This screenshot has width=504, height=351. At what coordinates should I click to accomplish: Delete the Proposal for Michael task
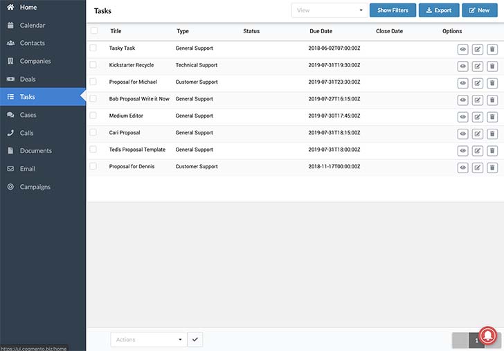[492, 82]
